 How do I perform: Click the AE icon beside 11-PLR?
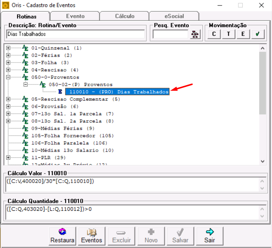pos(25,157)
